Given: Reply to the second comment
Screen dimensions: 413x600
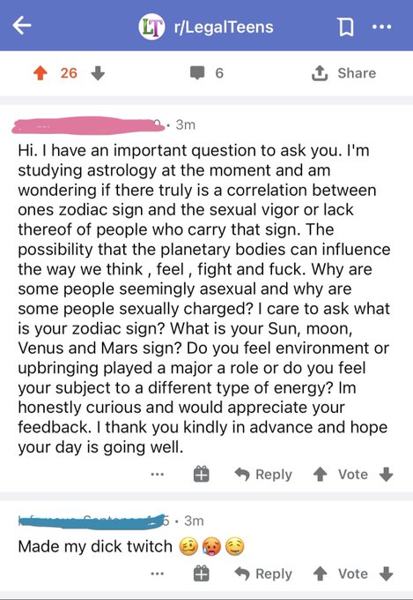Looking at the screenshot, I should [263, 574].
